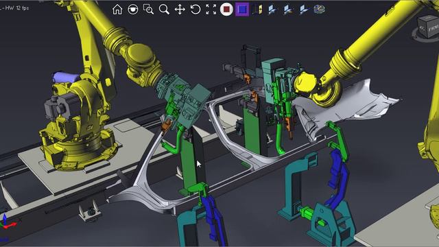Click the middle plane view icon
Viewport: 439px width, 247px height.
(288, 9)
